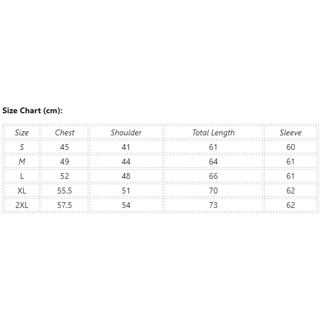Select the Size column header
Screen dimensions: 323x323
pyautogui.click(x=21, y=132)
